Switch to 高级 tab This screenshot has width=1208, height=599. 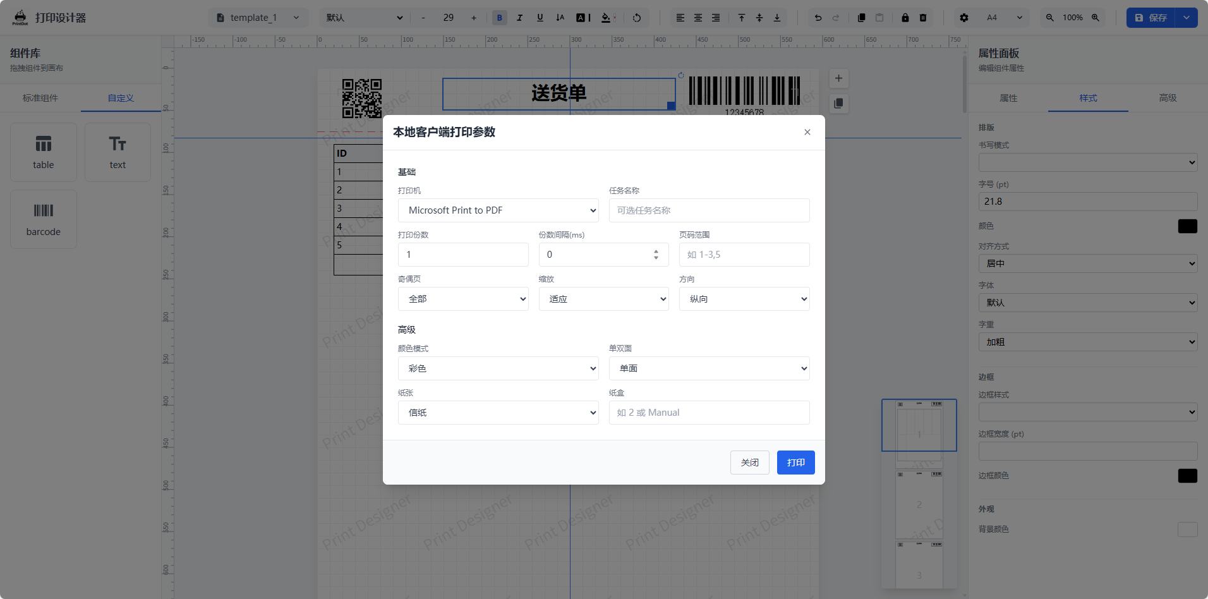(1168, 98)
